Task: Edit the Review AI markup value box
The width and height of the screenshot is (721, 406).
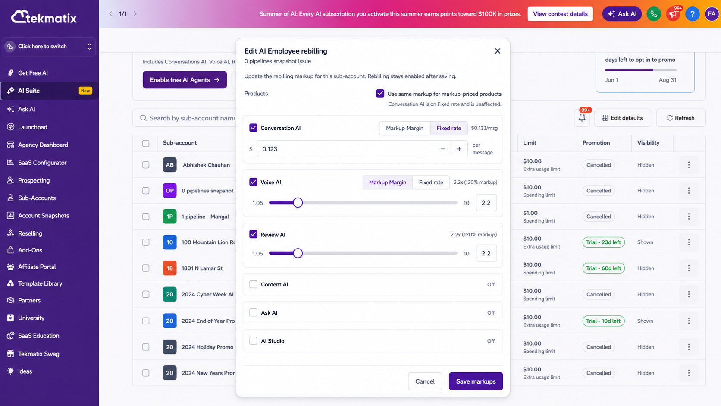Action: click(486, 253)
